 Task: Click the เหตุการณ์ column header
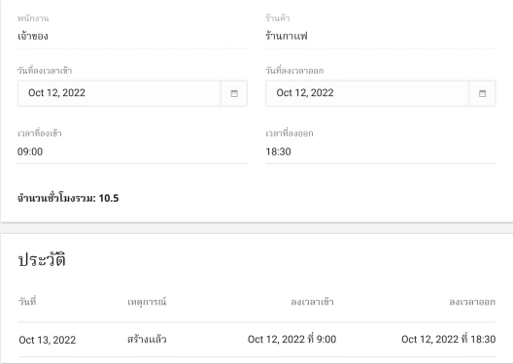point(147,302)
